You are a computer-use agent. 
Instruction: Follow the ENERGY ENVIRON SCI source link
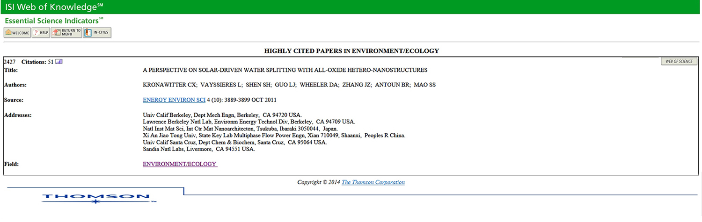point(174,100)
